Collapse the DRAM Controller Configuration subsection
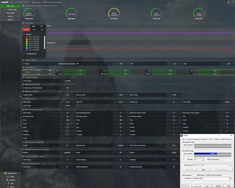Screen dimensions: 235x188 23,142
